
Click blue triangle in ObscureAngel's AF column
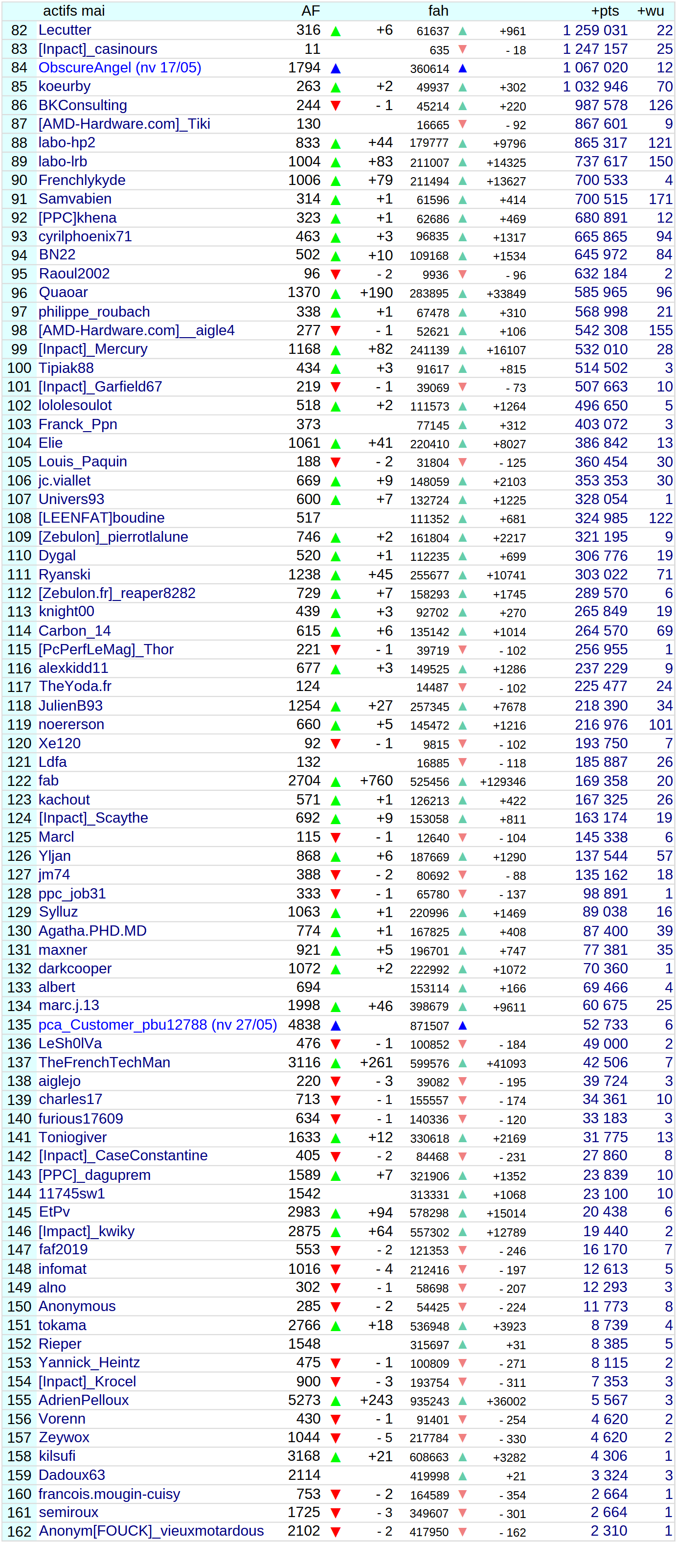tap(335, 69)
